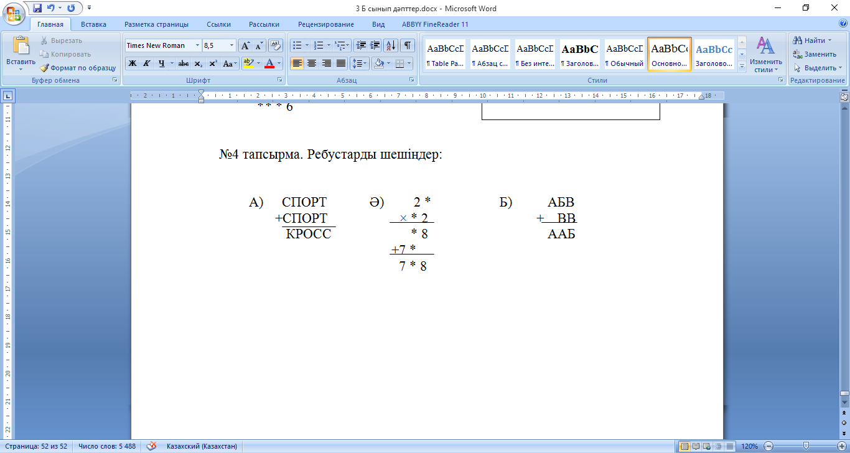Open the change case (Aa) menu
Viewport: 850px width, 453px height.
tap(230, 63)
